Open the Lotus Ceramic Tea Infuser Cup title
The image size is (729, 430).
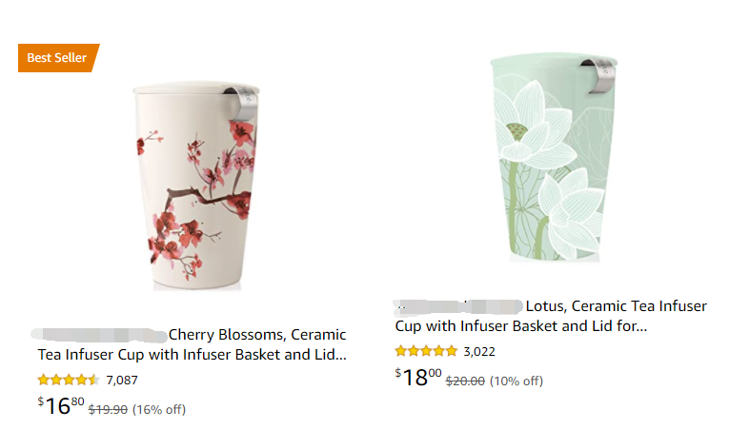pos(551,316)
